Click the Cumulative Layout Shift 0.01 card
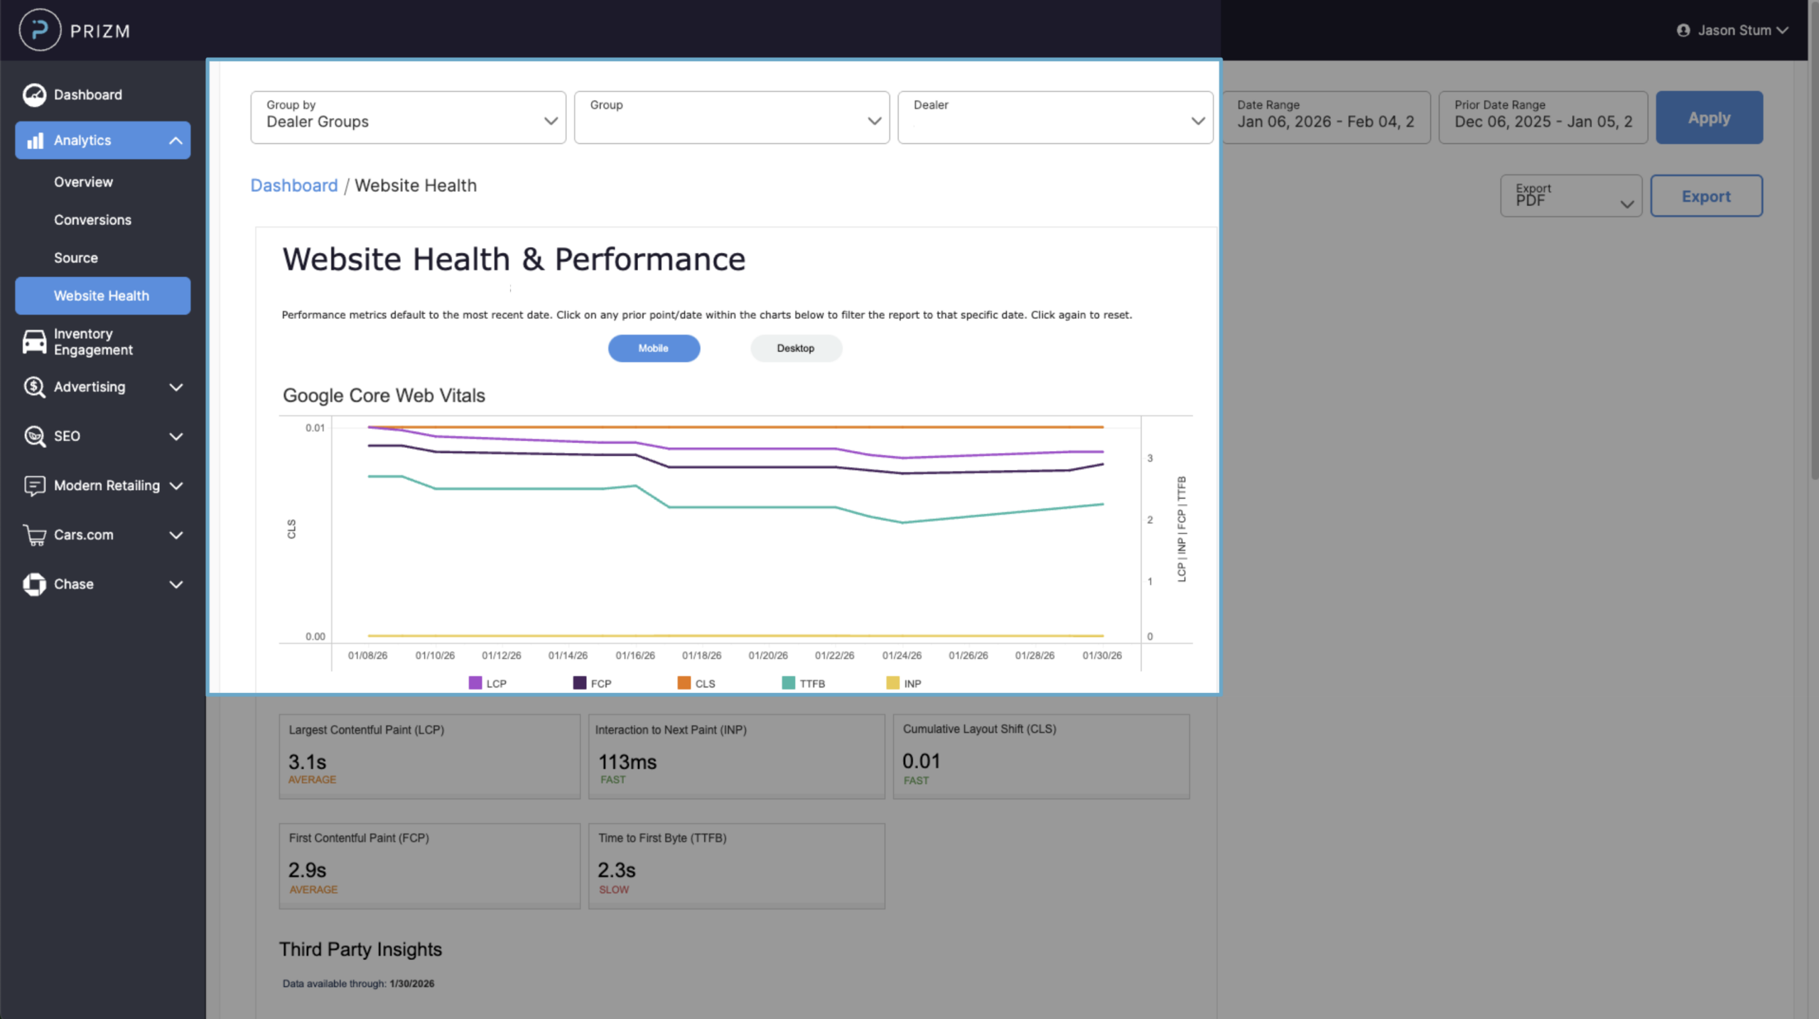1819x1019 pixels. pos(1041,756)
